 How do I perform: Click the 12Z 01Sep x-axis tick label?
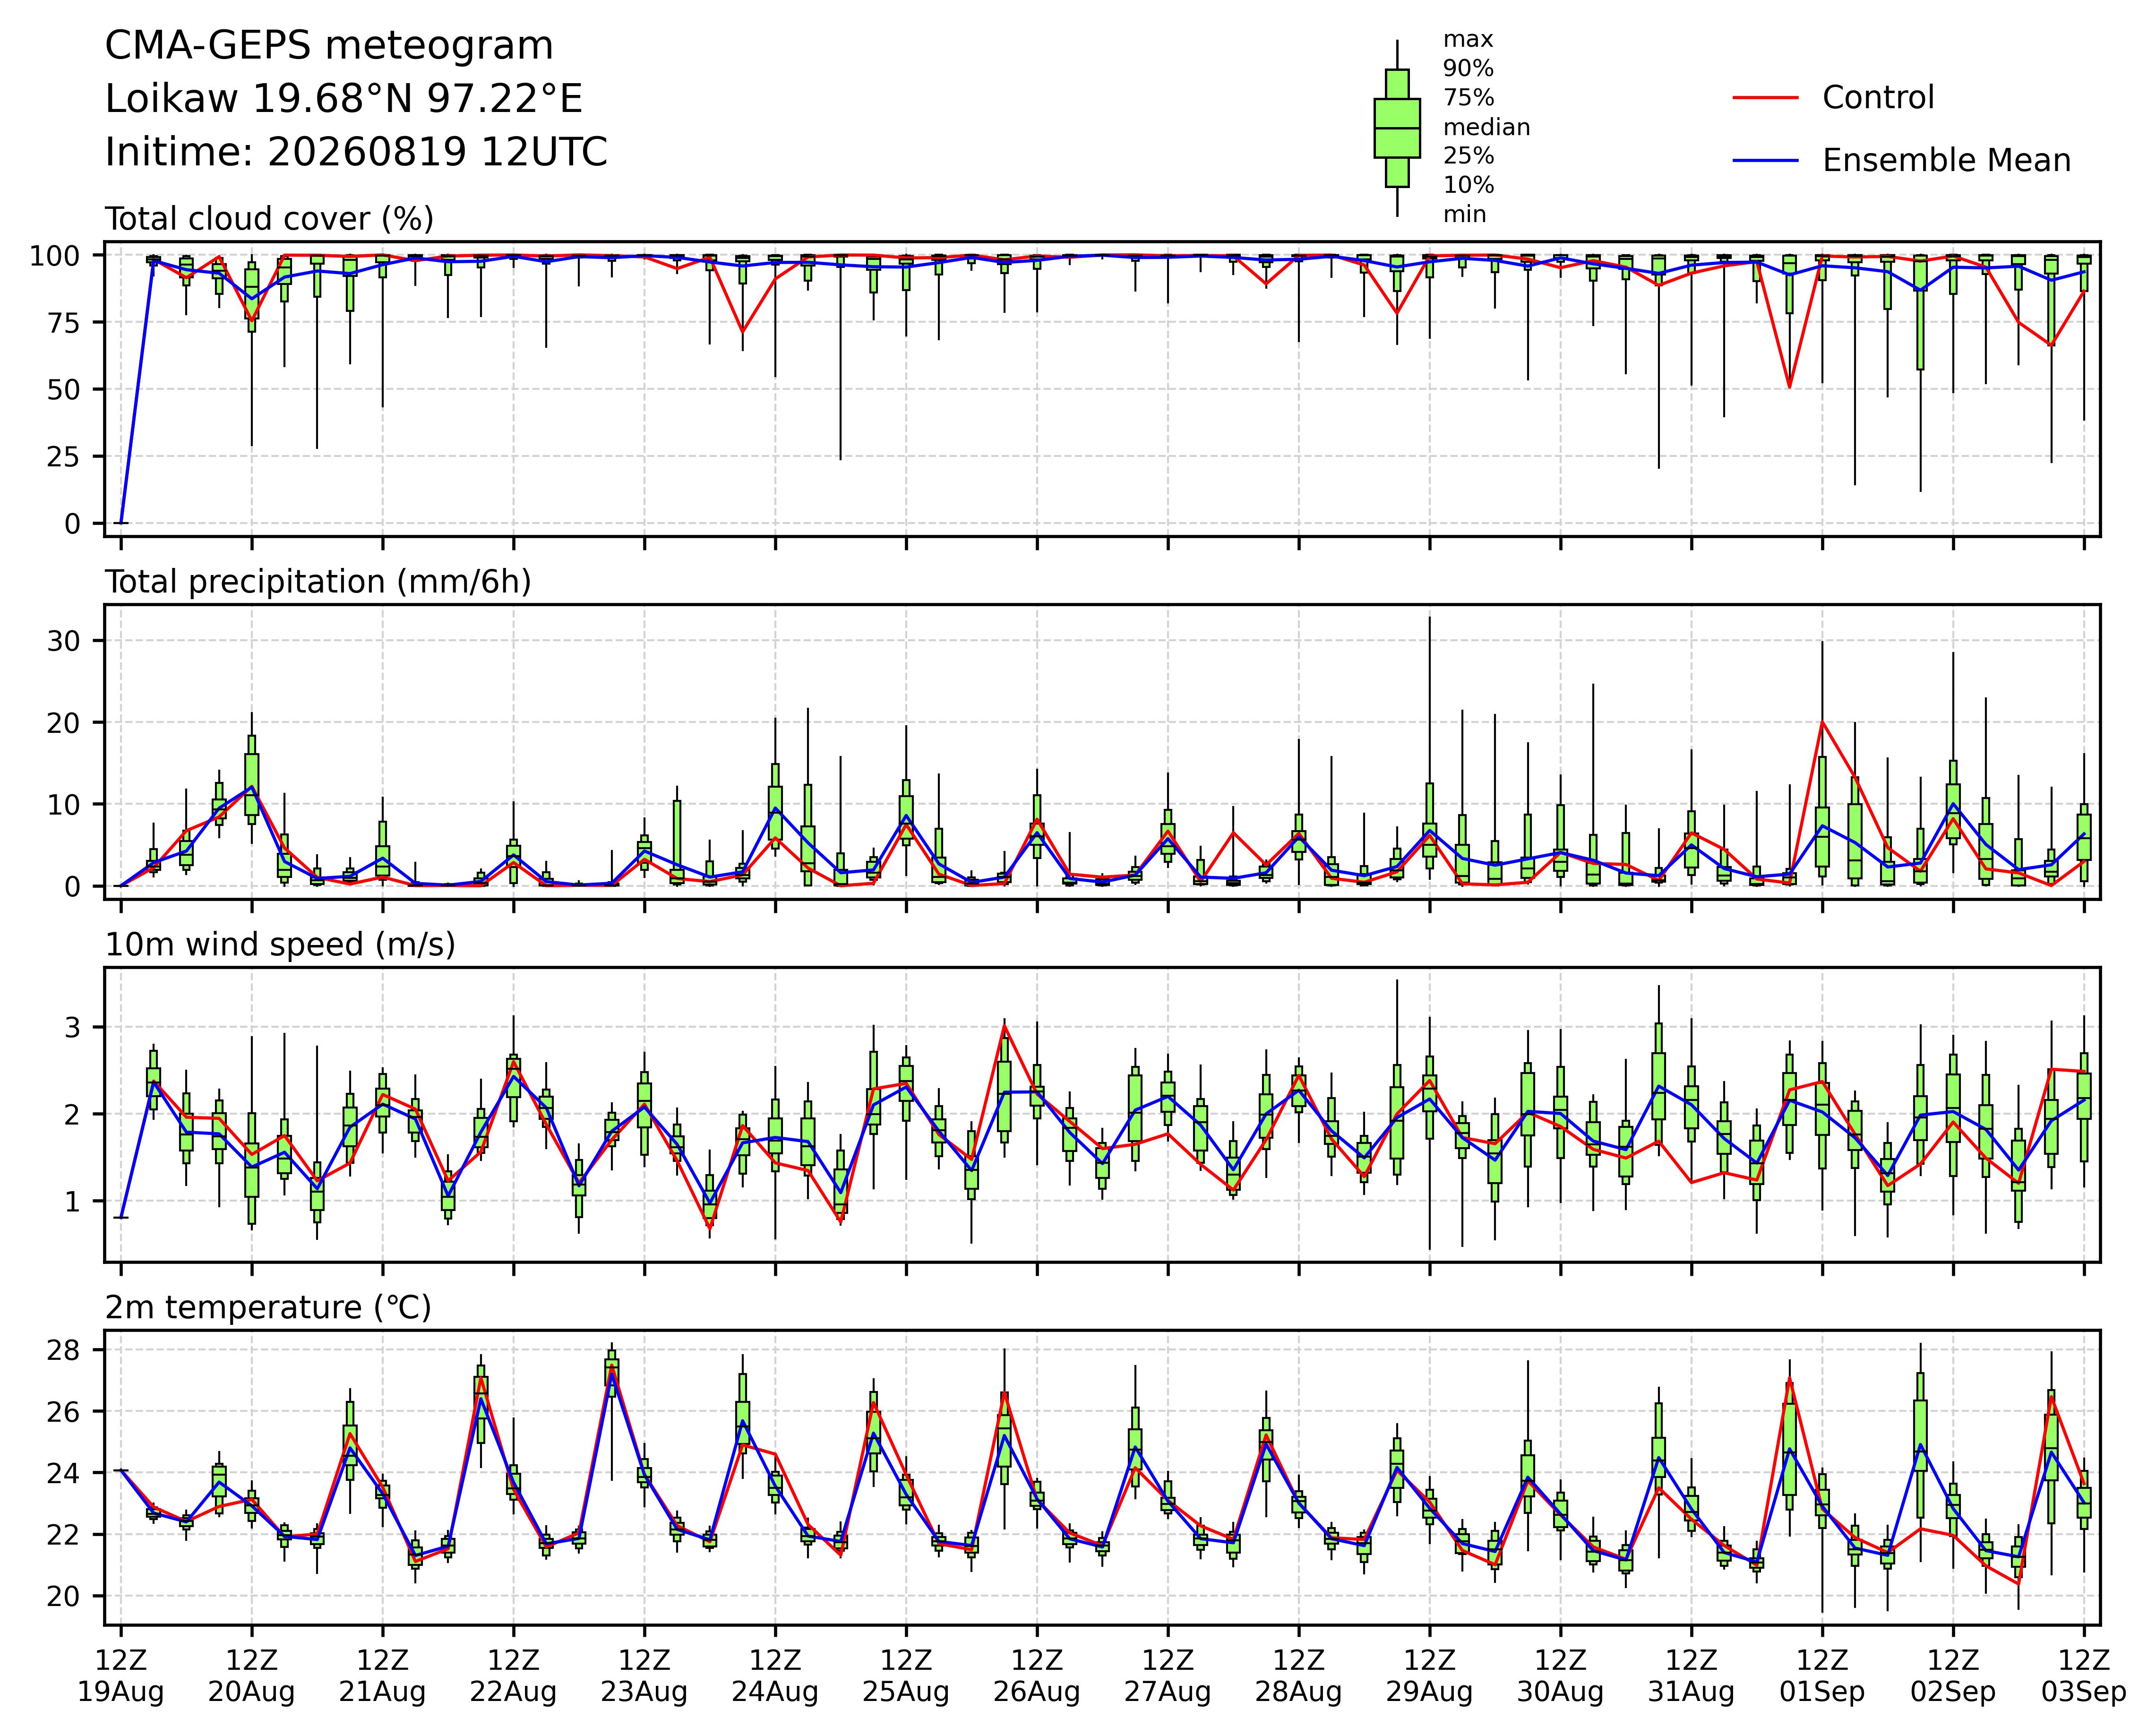coord(1822,1677)
